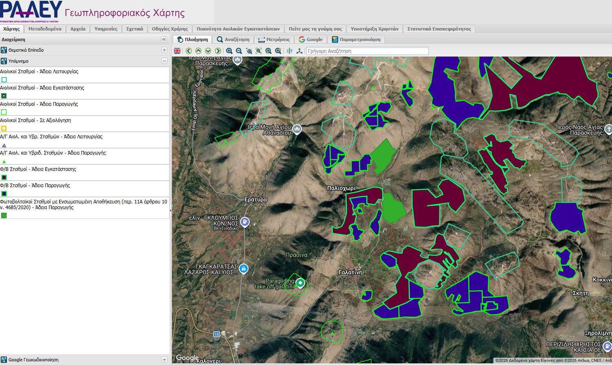Image resolution: width=612 pixels, height=365 pixels.
Task: Click the Γρήγορη Αναζήτηση search field
Action: coord(368,51)
